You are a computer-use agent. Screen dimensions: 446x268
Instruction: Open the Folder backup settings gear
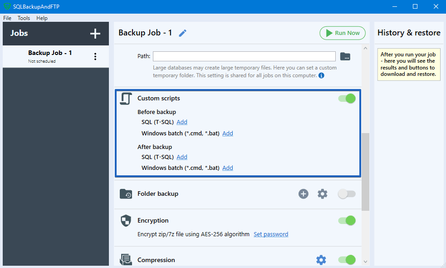pos(322,194)
